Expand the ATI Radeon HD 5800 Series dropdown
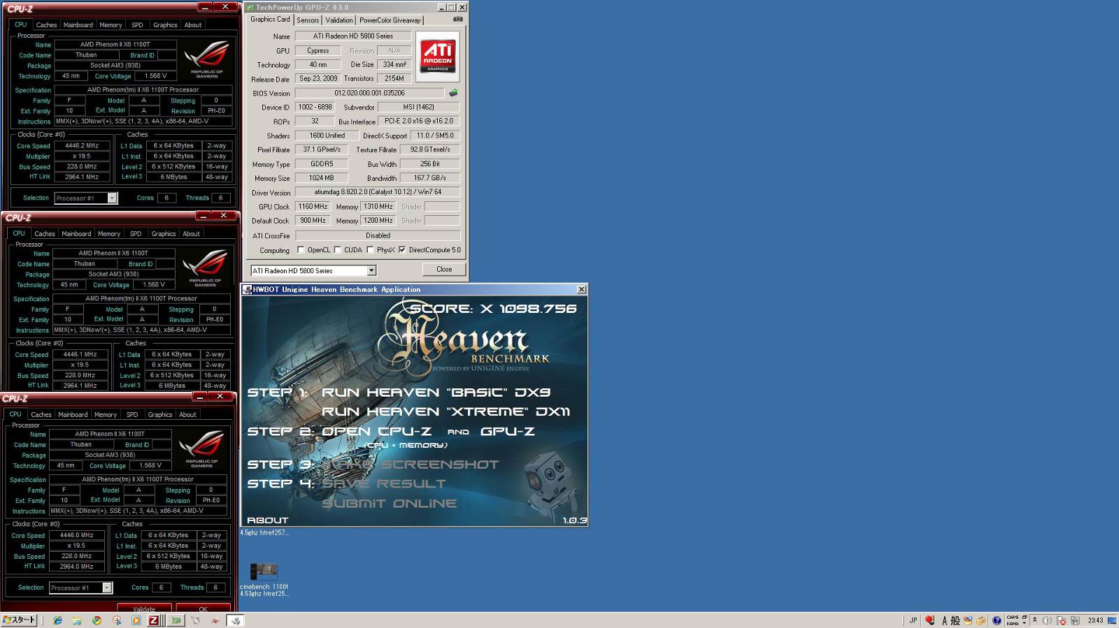The width and height of the screenshot is (1119, 628). [371, 270]
